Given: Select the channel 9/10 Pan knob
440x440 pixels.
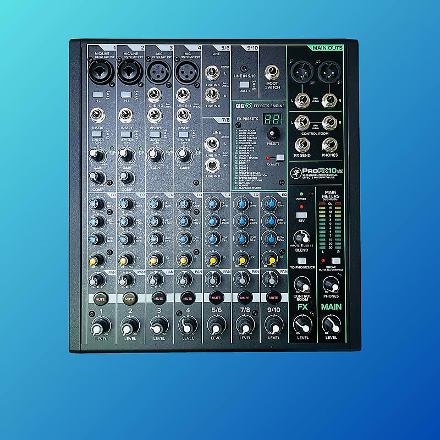Looking at the screenshot, I should [270, 279].
